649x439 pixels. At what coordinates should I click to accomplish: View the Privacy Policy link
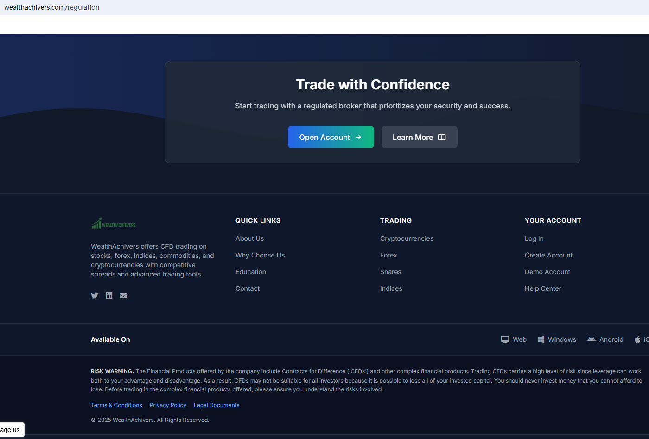pyautogui.click(x=168, y=405)
